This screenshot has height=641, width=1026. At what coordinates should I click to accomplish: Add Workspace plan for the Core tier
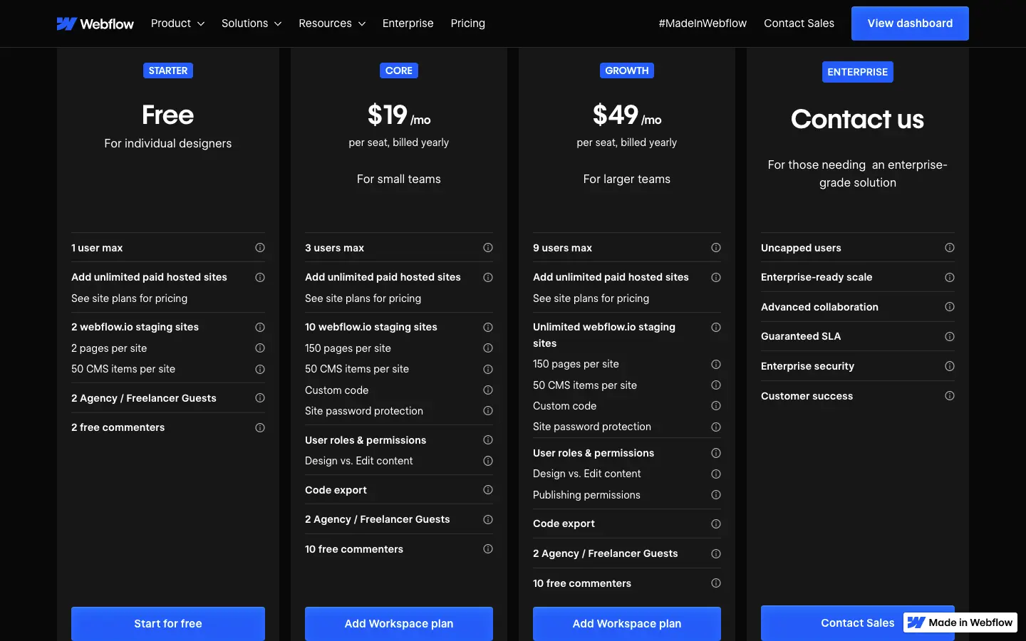pos(399,624)
